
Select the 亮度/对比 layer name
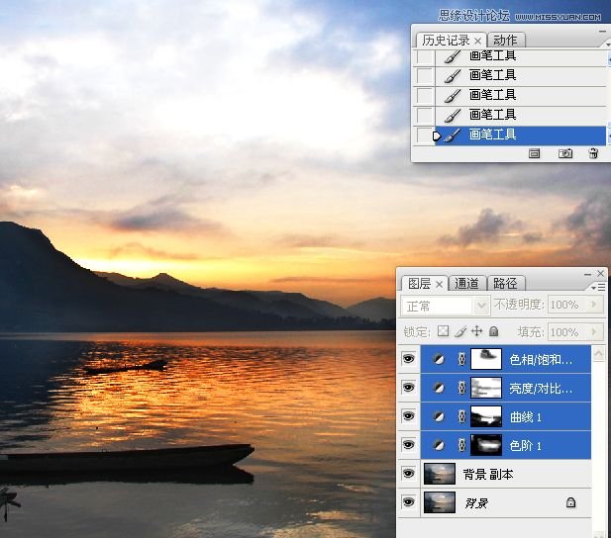(541, 389)
